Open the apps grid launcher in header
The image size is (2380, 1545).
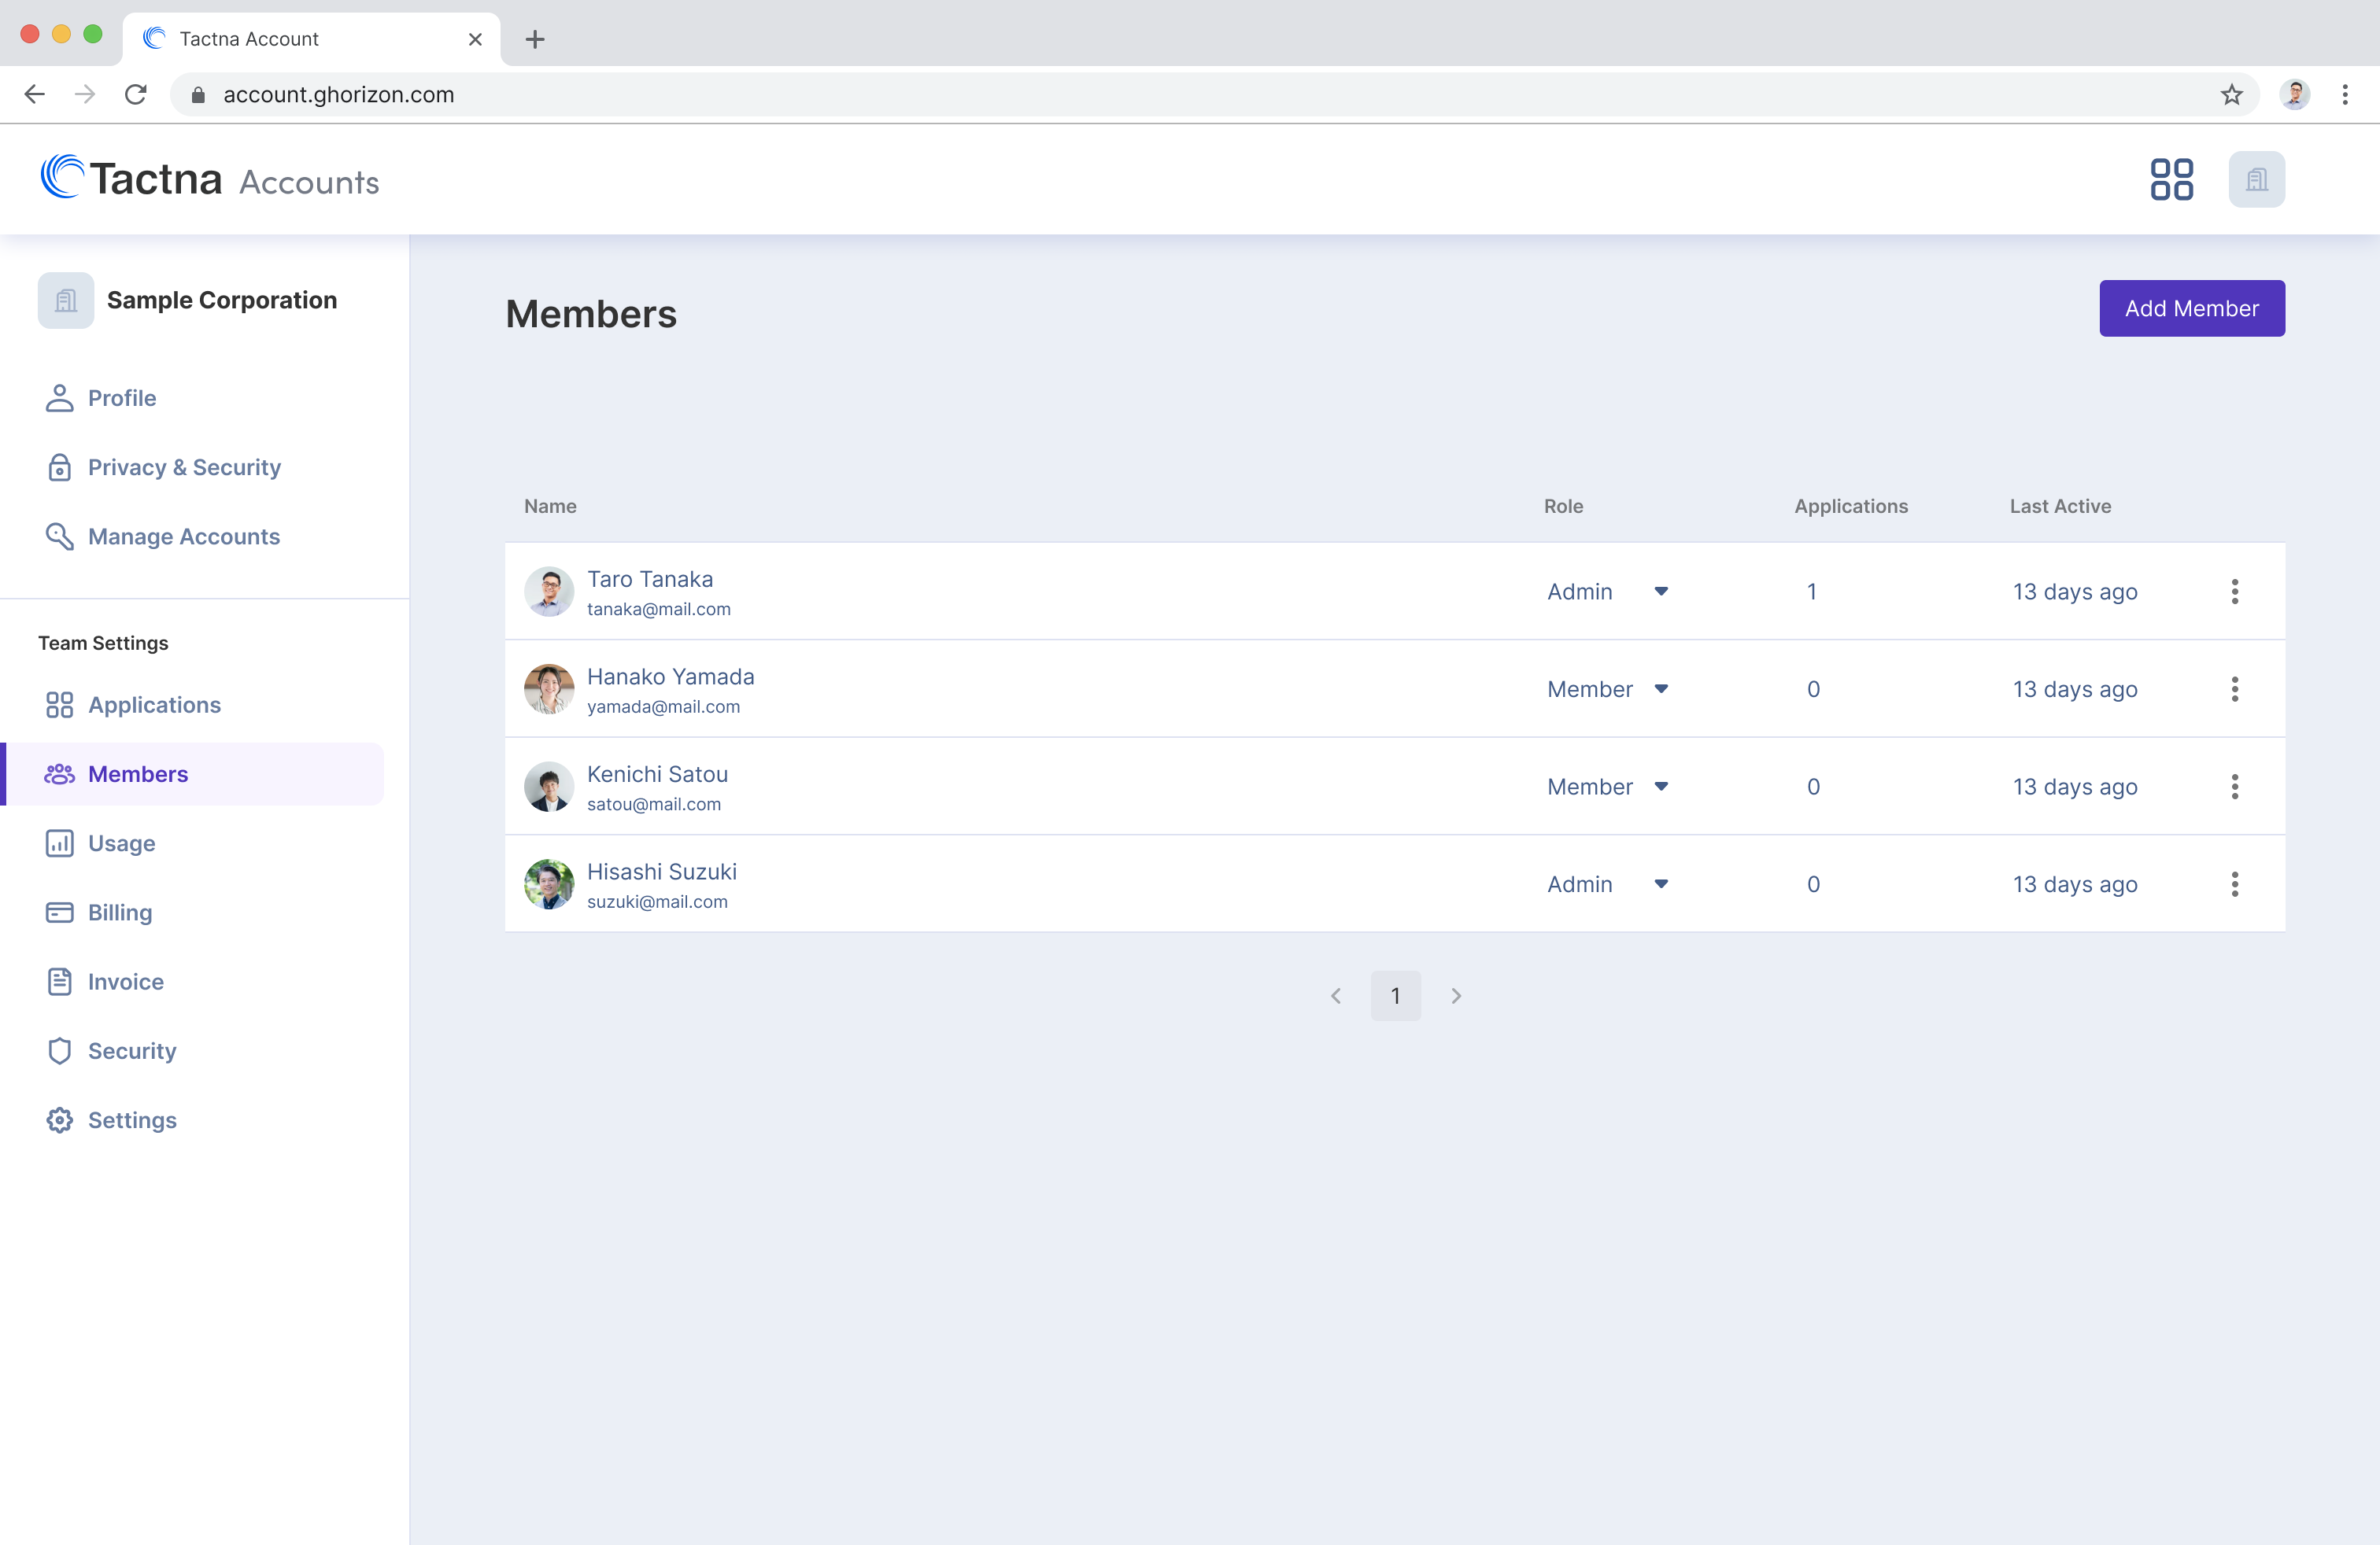[x=2171, y=179]
